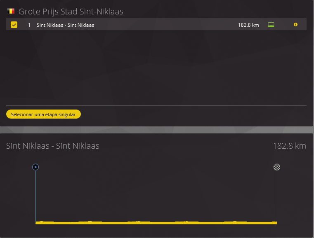Click the large 182.8 km profile distance
Screen dimensions: 314x238
tap(289, 146)
